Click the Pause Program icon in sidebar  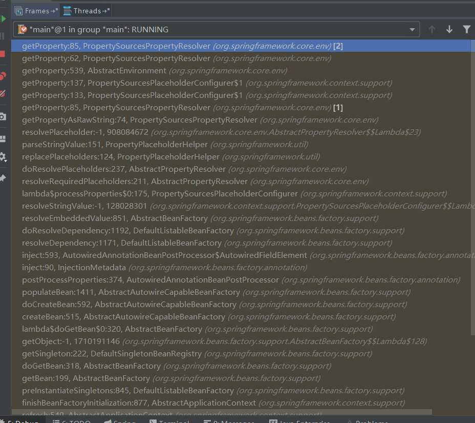point(2,36)
